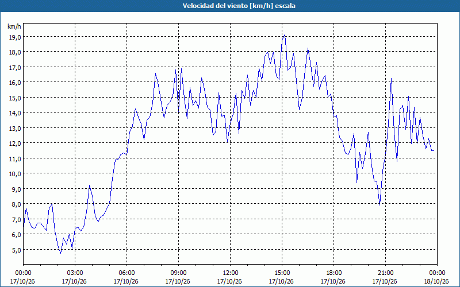The height and width of the screenshot is (287, 460).
Task: Select the 18,0 y-axis value
Action: coord(15,53)
